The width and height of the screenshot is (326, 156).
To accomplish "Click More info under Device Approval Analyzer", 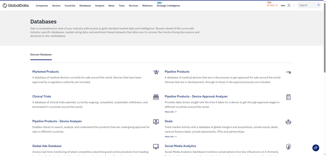I will pos(170,112).
